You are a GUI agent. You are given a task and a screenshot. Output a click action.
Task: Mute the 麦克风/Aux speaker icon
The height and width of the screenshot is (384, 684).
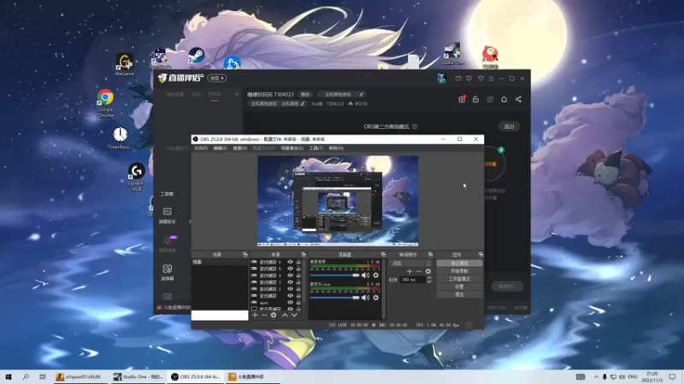point(366,298)
